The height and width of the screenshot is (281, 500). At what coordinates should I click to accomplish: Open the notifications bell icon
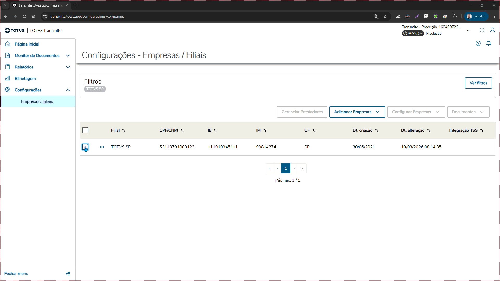[x=489, y=43]
